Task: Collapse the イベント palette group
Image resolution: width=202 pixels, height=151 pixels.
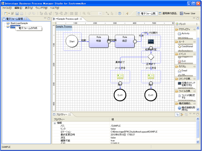Action: (194, 54)
